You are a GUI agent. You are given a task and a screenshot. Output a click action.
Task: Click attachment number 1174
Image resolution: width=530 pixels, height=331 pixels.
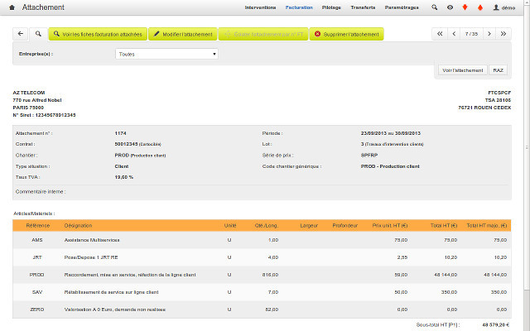click(x=120, y=133)
